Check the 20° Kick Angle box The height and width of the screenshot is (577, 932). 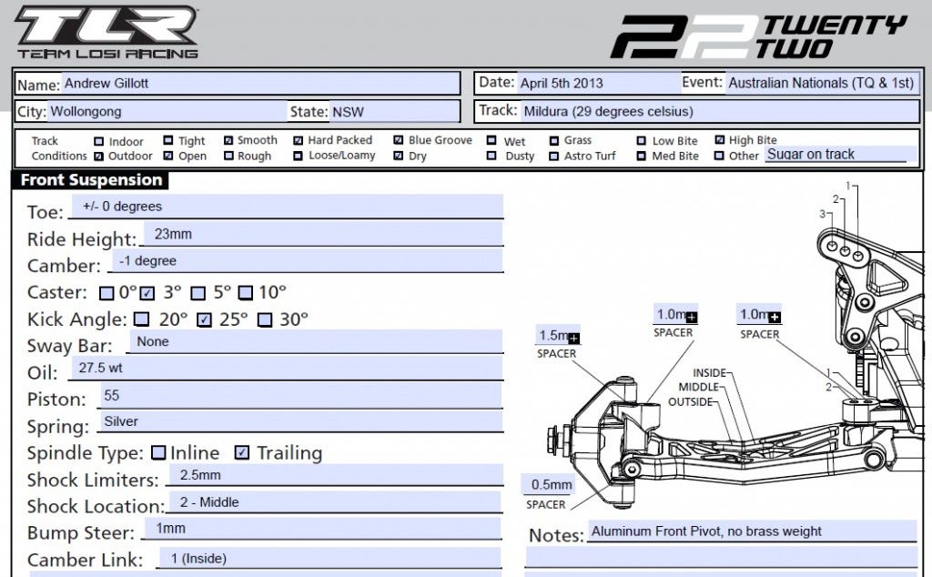click(x=141, y=319)
